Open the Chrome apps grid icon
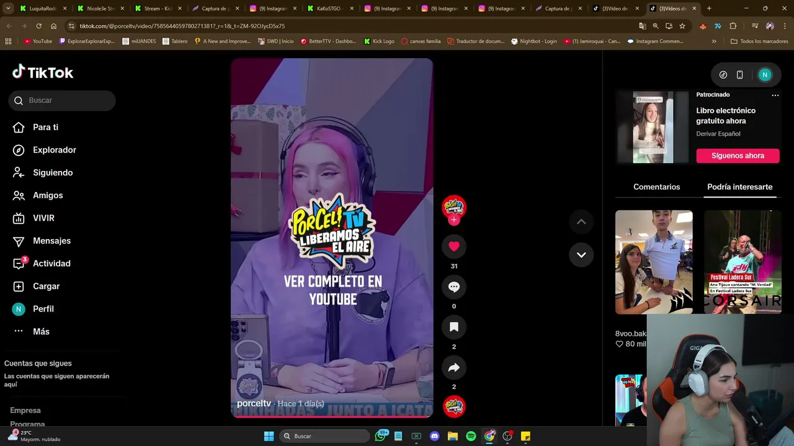 click(x=8, y=42)
